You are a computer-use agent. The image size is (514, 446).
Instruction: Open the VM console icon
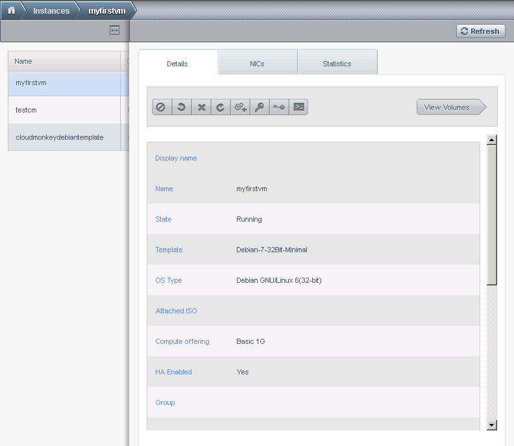click(299, 107)
